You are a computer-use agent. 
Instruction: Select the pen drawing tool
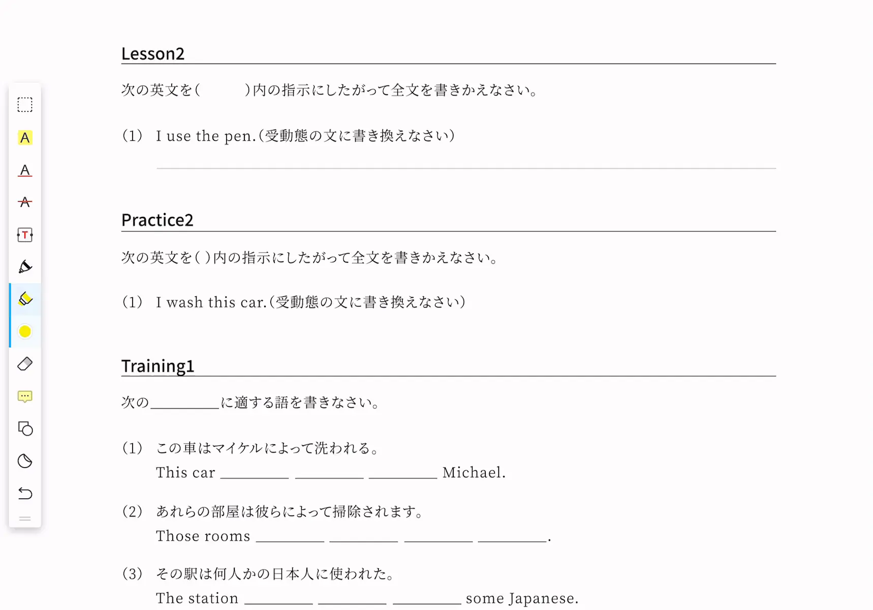coord(25,267)
